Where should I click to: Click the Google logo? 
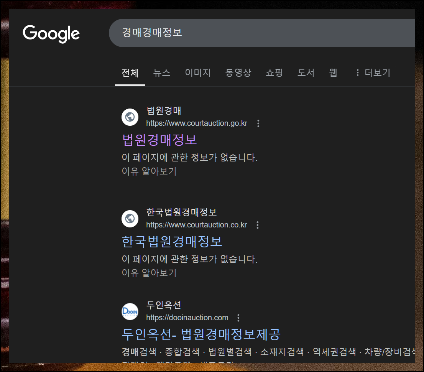tap(51, 33)
